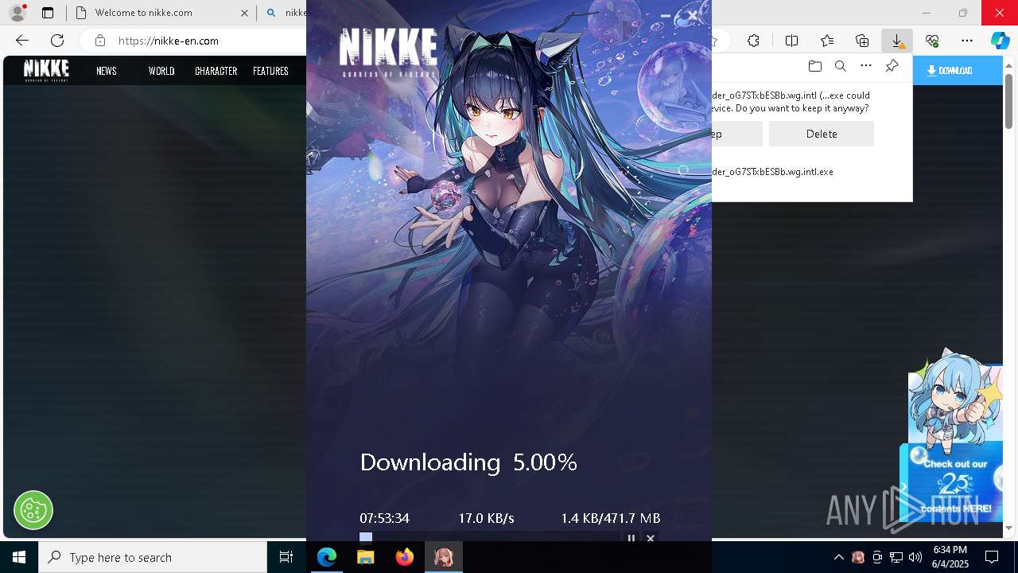Click the Downloading 5.00% status text

468,462
